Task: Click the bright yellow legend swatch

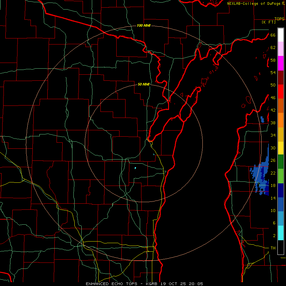Action: click(281, 148)
